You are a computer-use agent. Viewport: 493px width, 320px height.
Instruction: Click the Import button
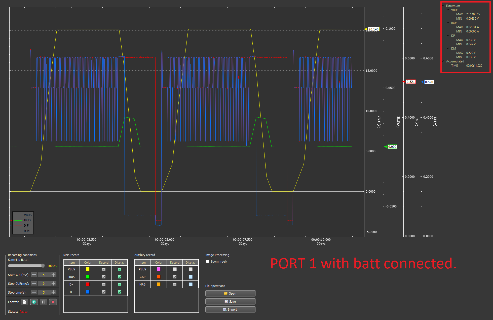click(230, 309)
